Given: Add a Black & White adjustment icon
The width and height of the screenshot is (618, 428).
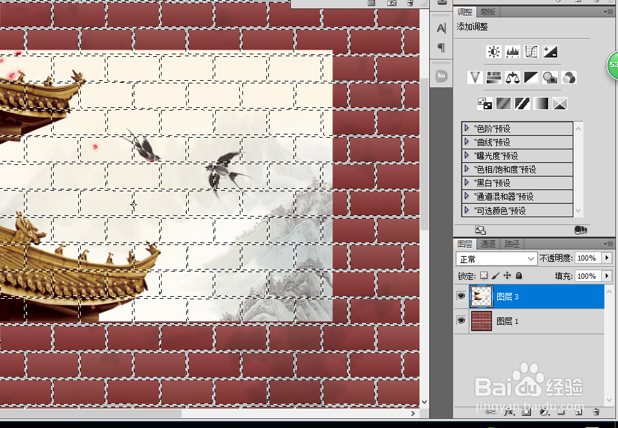Looking at the screenshot, I should [531, 78].
